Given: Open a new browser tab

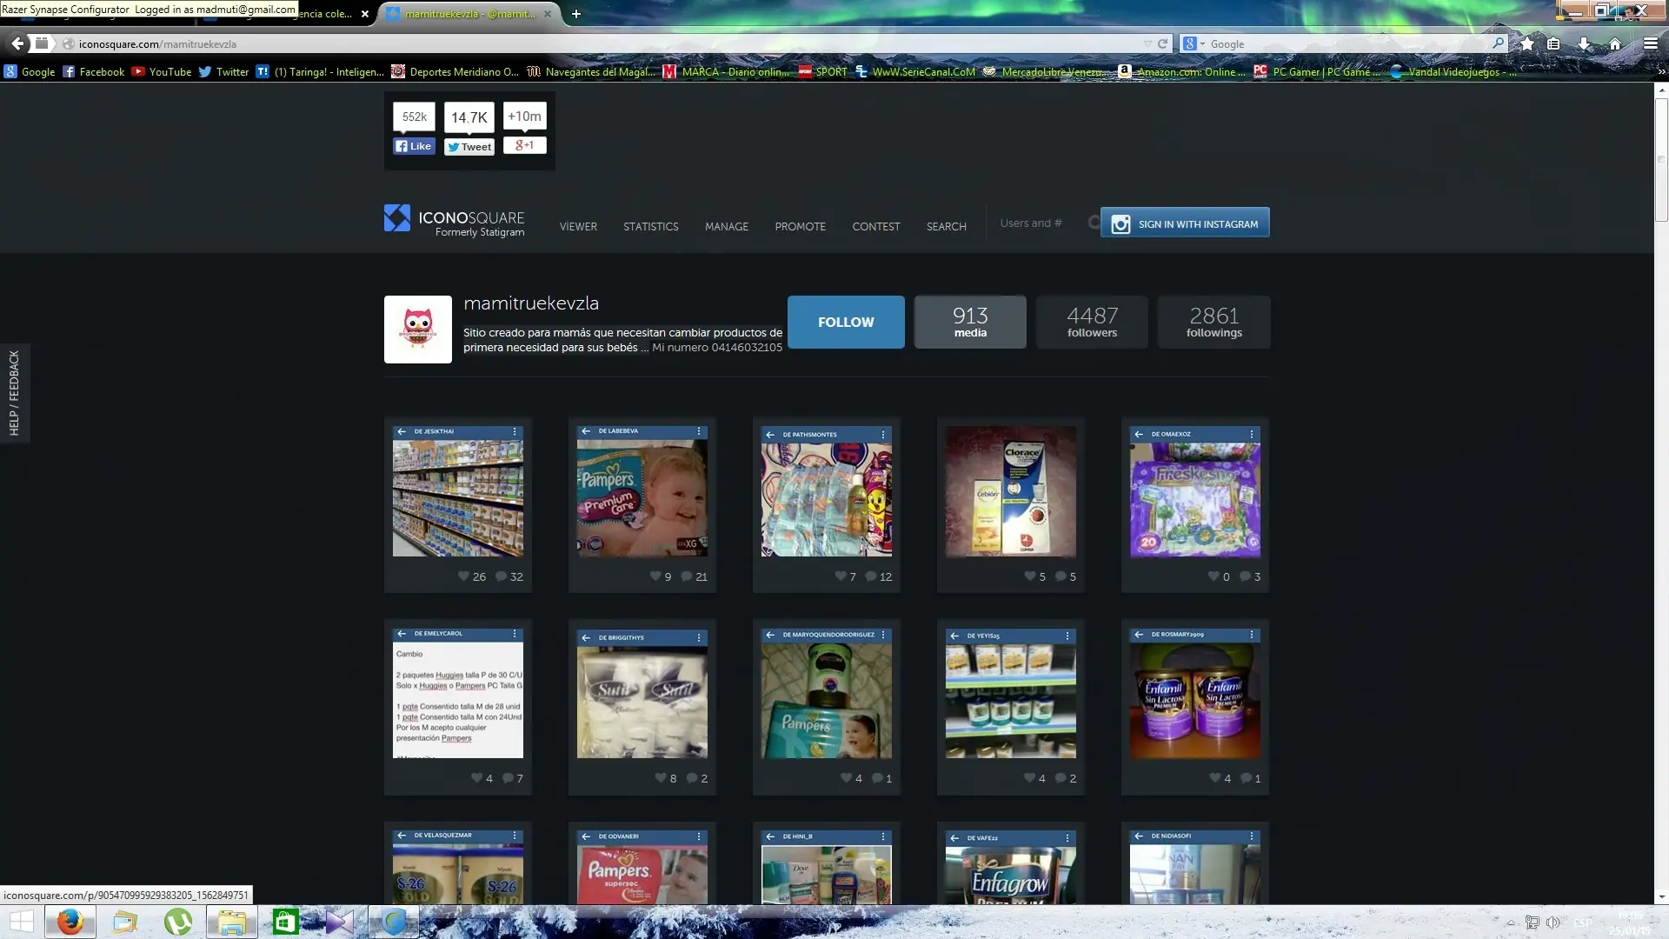Looking at the screenshot, I should (576, 14).
